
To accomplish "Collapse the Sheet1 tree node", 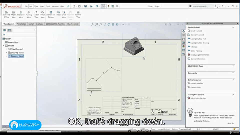I will pyautogui.click(x=3, y=45).
